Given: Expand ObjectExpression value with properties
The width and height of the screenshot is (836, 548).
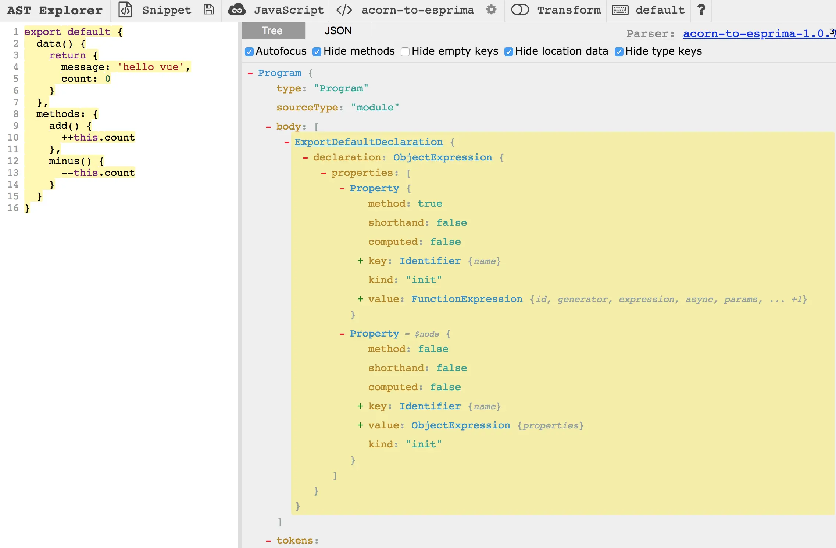Looking at the screenshot, I should pyautogui.click(x=360, y=425).
